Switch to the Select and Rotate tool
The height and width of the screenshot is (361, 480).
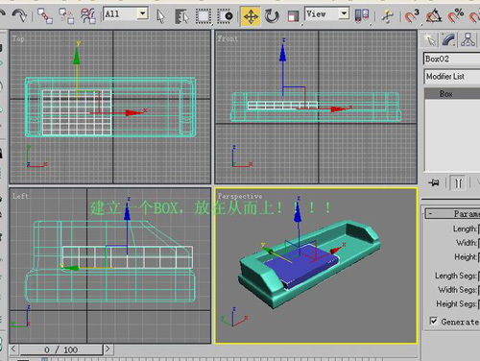coord(272,16)
